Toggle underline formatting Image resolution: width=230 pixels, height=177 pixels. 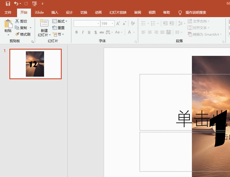coord(89,32)
